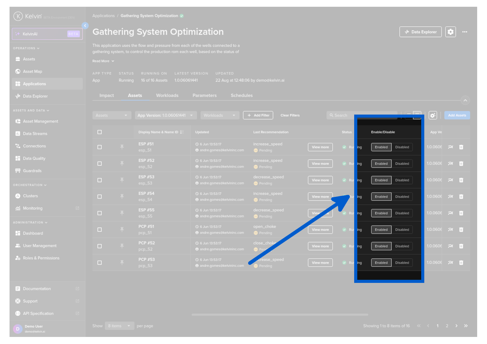Screen dimensions: 487x344
Task: Check the ESP #54 row checkbox
Action: click(100, 197)
